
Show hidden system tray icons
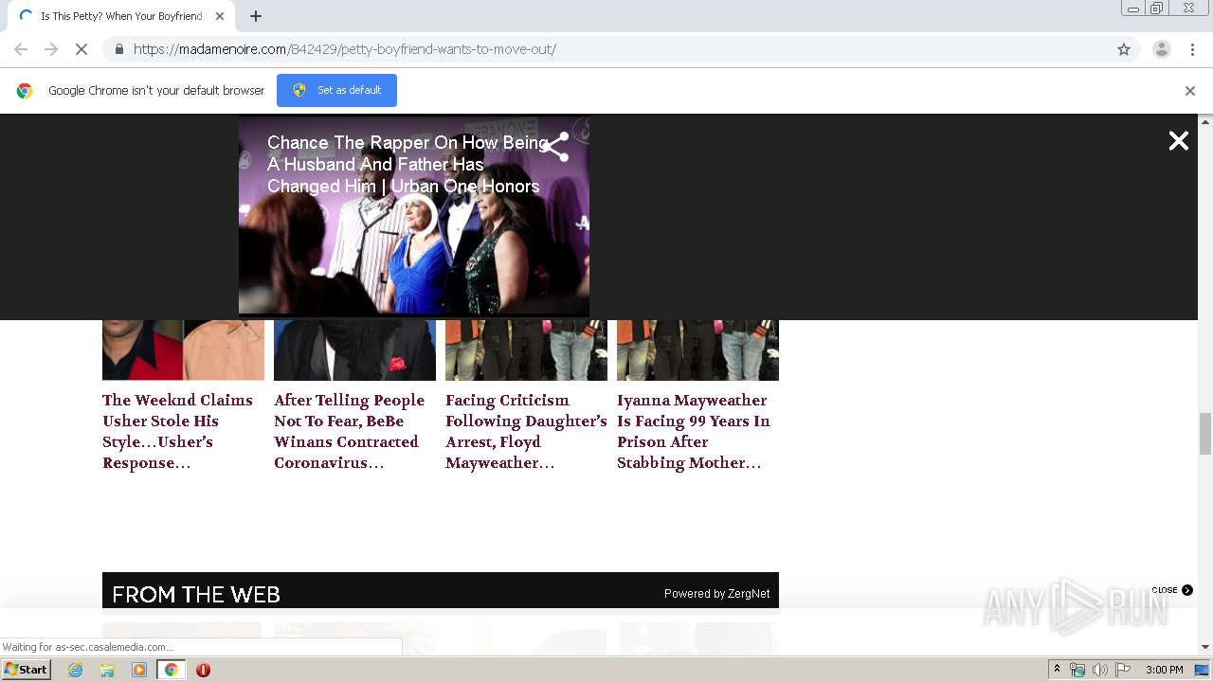(x=1057, y=670)
